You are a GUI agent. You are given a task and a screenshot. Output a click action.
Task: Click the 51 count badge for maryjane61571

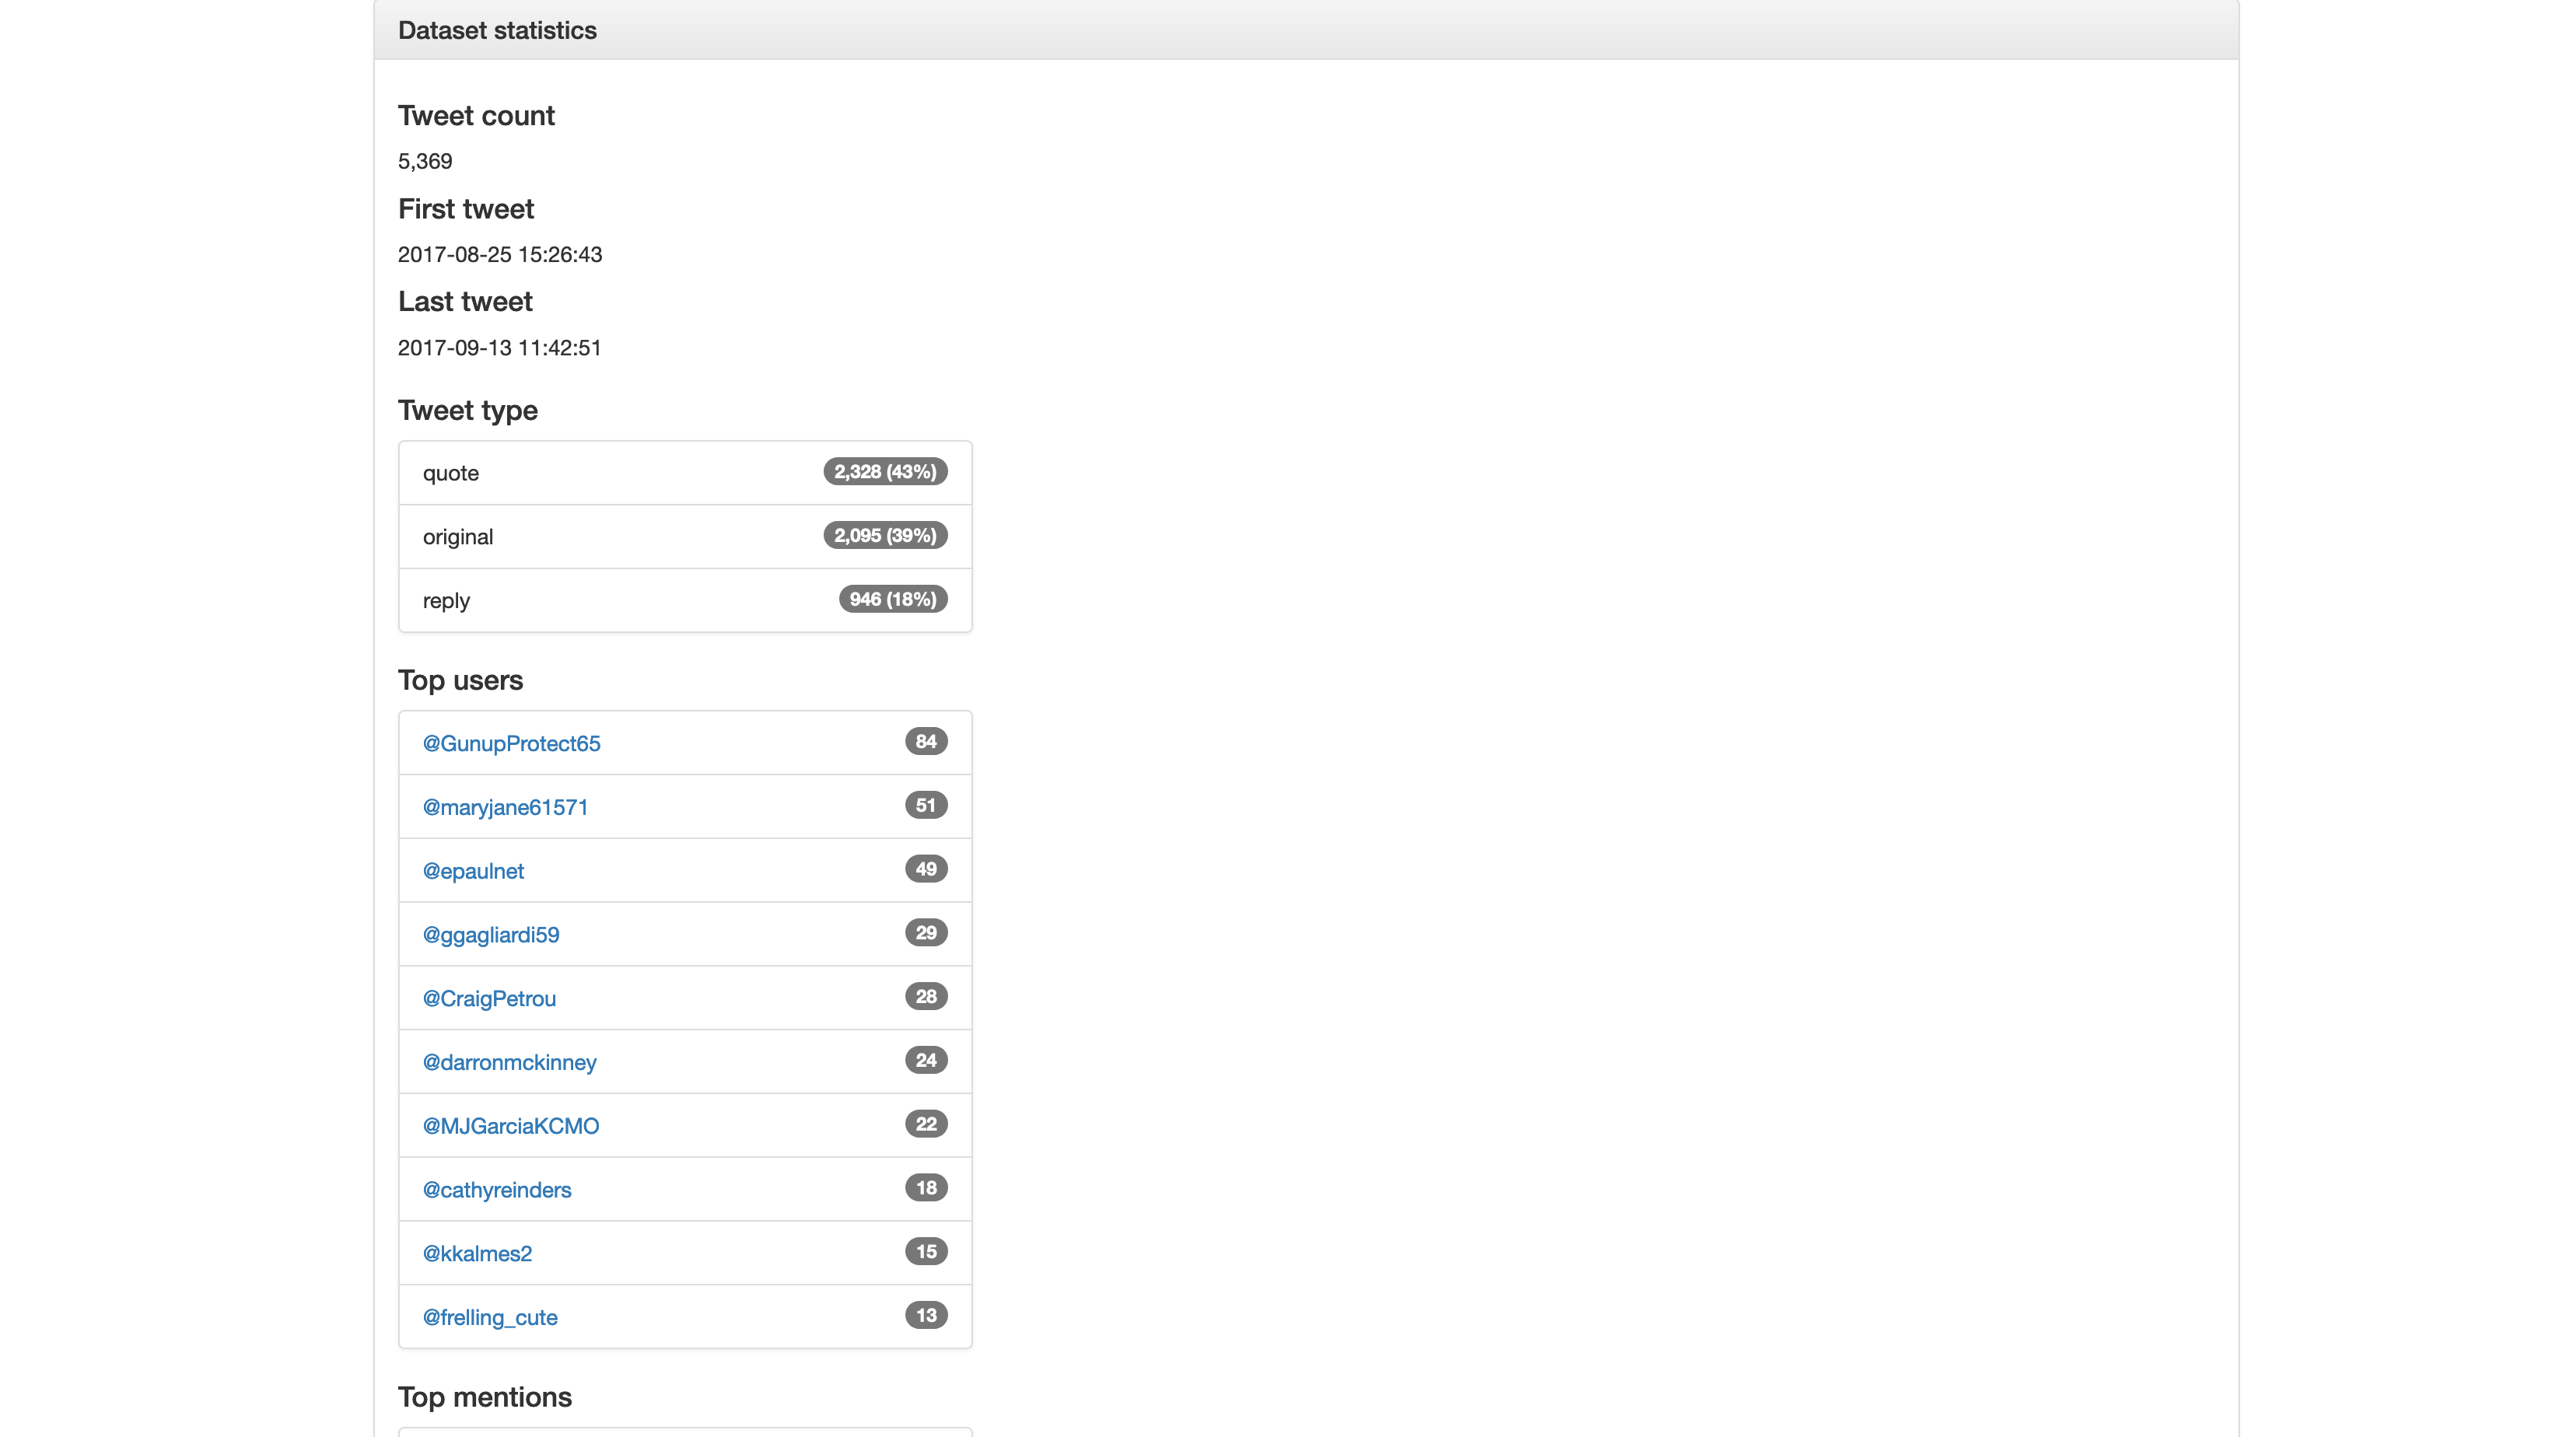click(x=926, y=805)
